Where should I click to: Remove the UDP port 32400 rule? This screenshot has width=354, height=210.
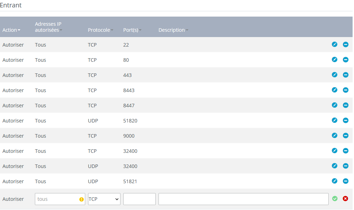345,166
